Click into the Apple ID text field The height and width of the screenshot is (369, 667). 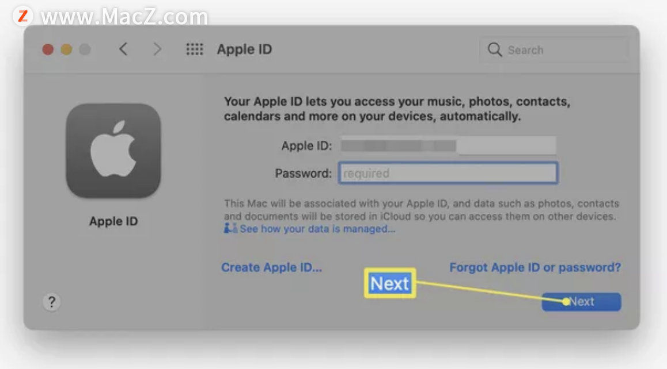click(448, 145)
